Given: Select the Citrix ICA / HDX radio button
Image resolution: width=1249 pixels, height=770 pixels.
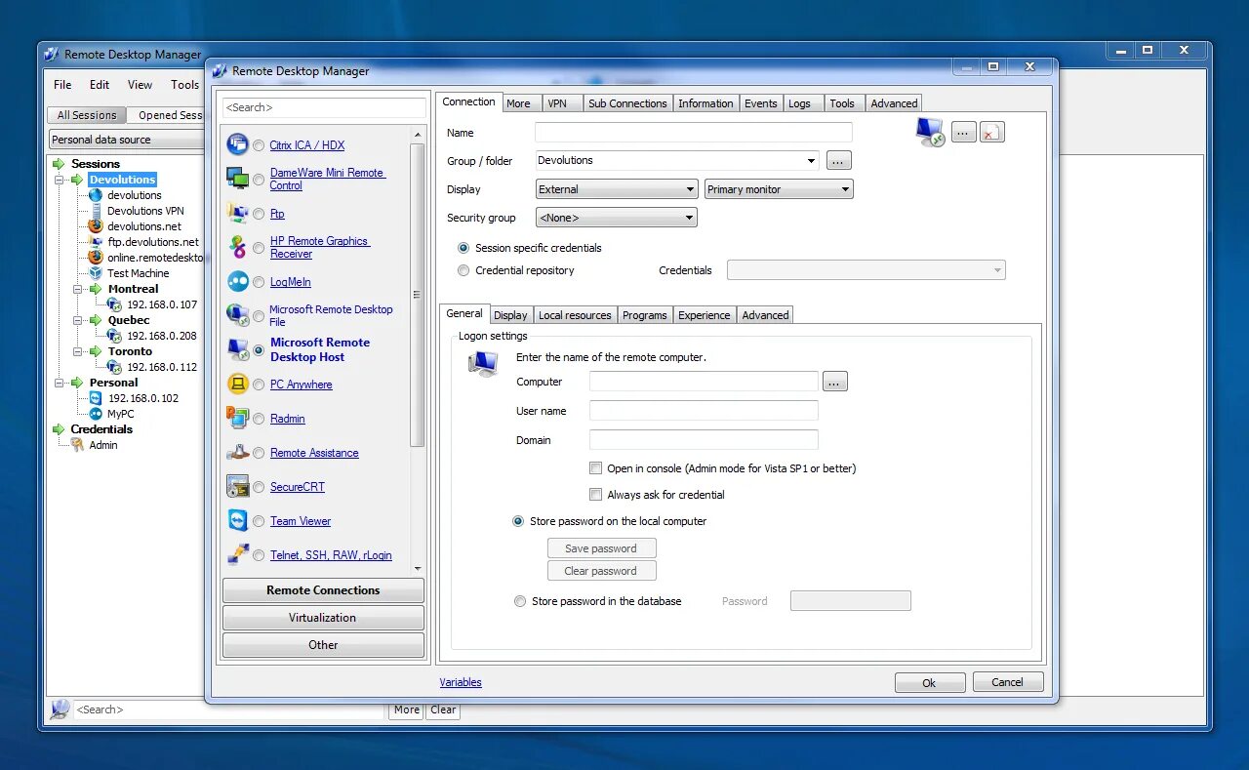Looking at the screenshot, I should [259, 145].
